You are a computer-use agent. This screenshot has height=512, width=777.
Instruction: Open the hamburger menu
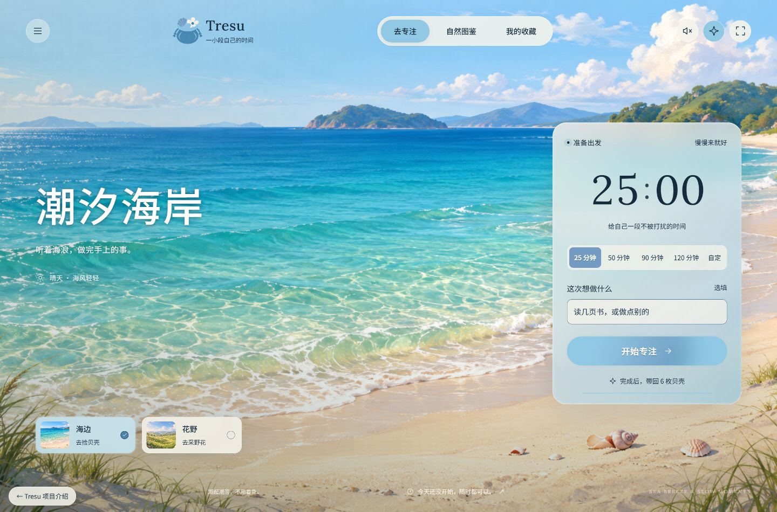(x=38, y=31)
